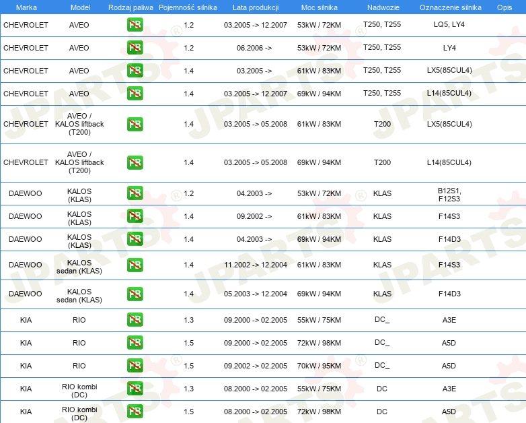
Task: Click 11.2002 -> 12.2004 production years
Action: [x=256, y=265]
